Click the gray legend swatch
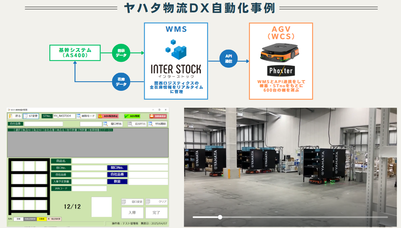401x228 pixels. tap(30, 219)
